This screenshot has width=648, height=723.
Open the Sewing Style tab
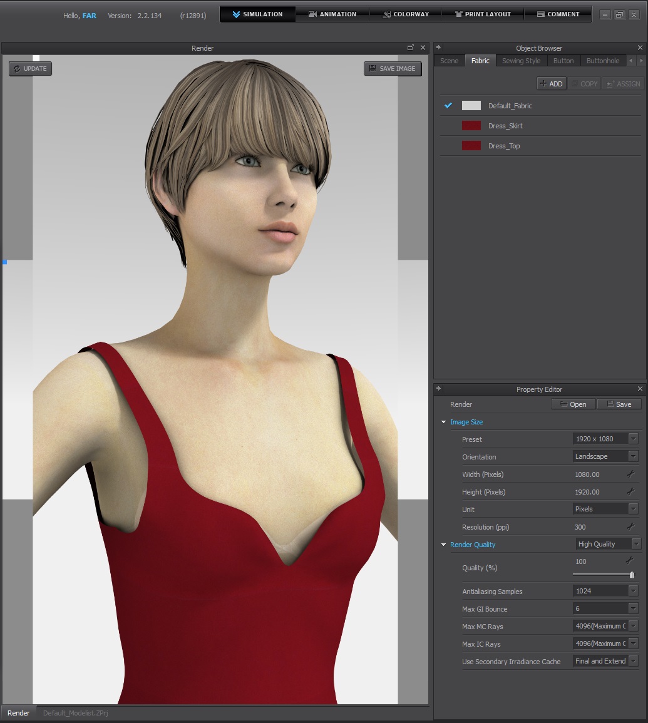pyautogui.click(x=521, y=61)
